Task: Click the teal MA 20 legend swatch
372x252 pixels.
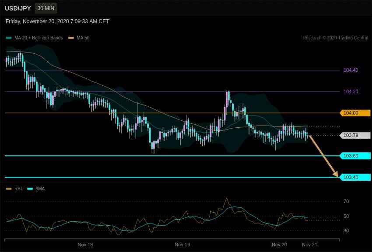Action: point(9,38)
